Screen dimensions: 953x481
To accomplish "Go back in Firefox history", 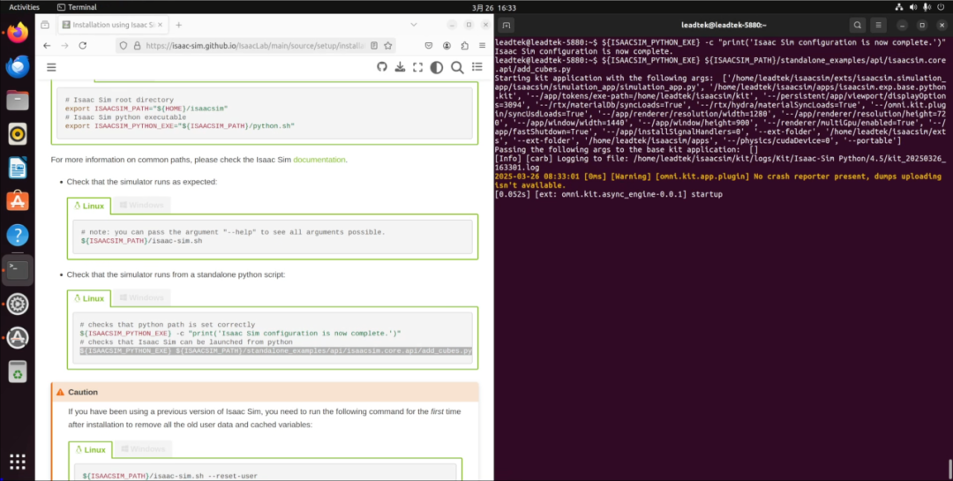I will coord(47,46).
